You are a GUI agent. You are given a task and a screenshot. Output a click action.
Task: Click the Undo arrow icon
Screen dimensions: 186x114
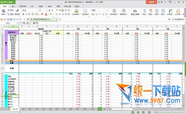(x=17, y=19)
